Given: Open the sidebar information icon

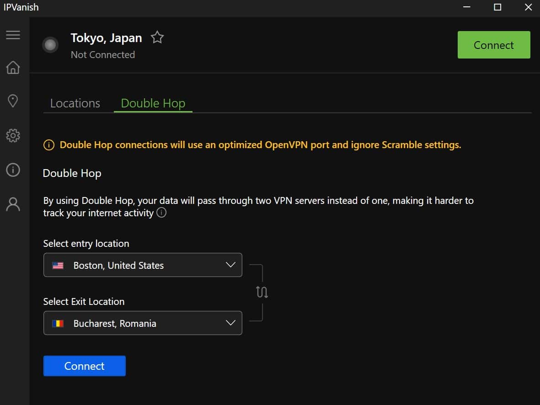Looking at the screenshot, I should coord(13,170).
